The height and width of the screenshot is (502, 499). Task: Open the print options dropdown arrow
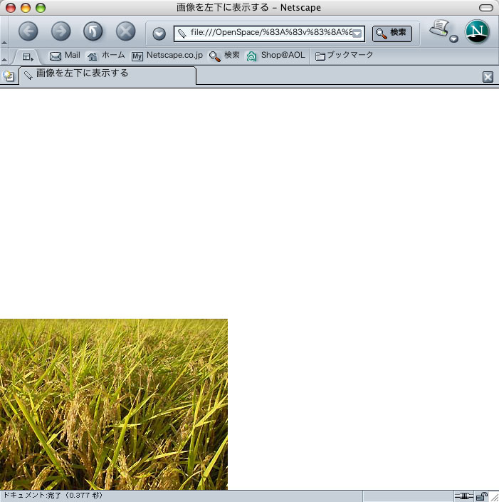454,39
